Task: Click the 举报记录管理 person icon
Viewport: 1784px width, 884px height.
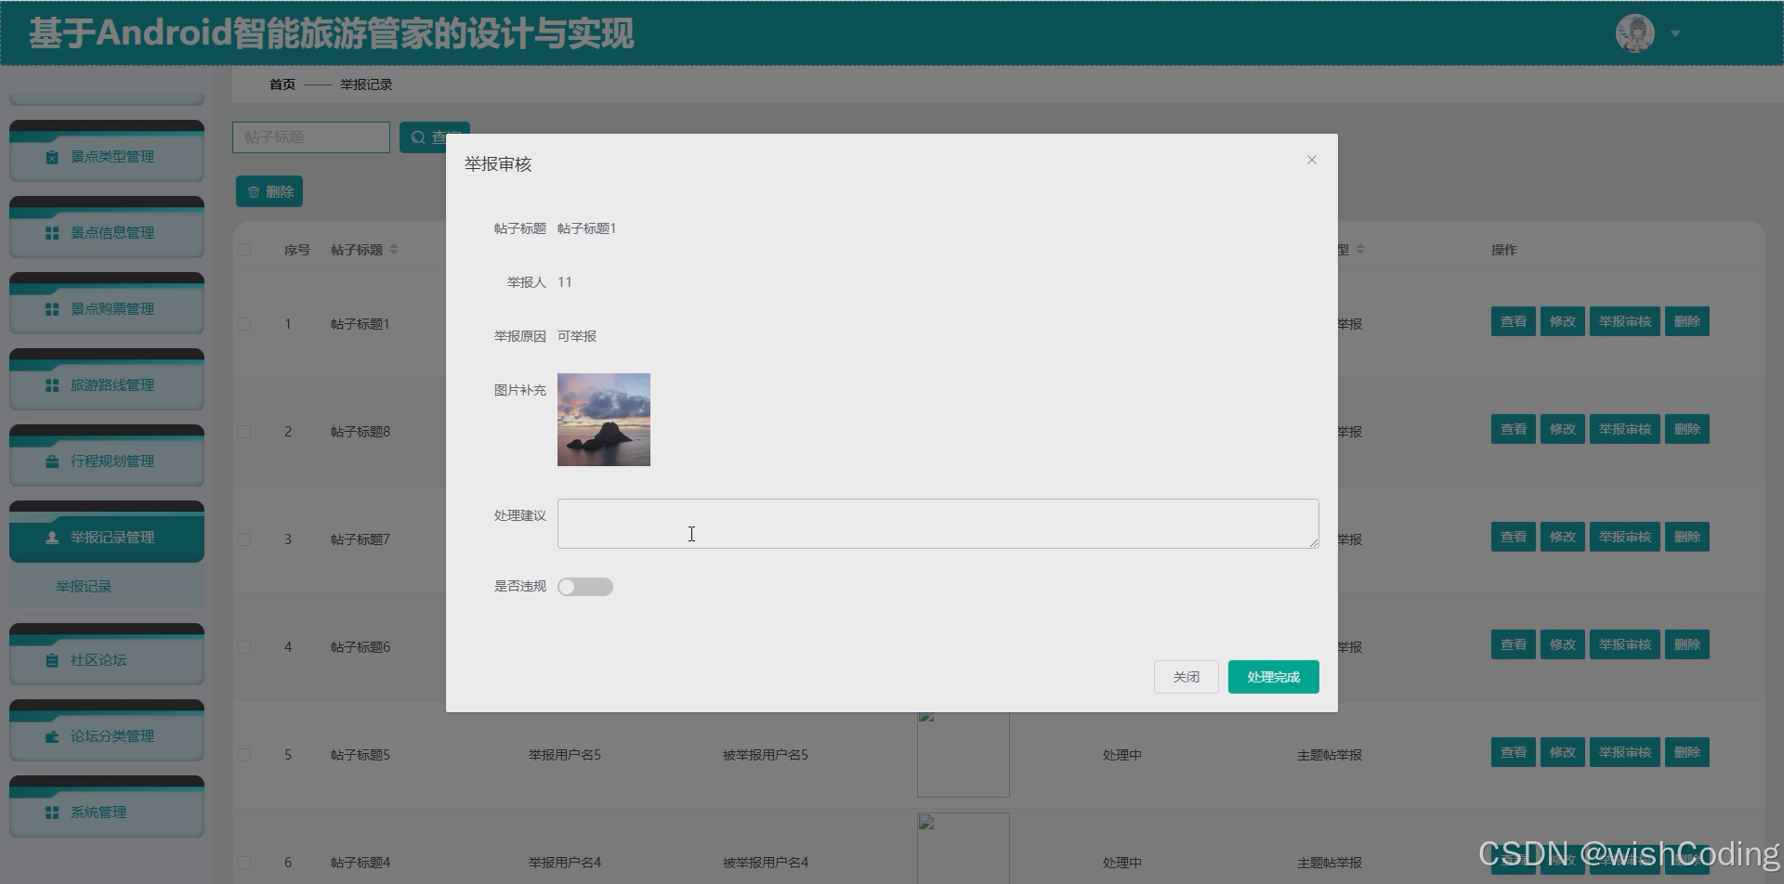Action: [x=51, y=537]
